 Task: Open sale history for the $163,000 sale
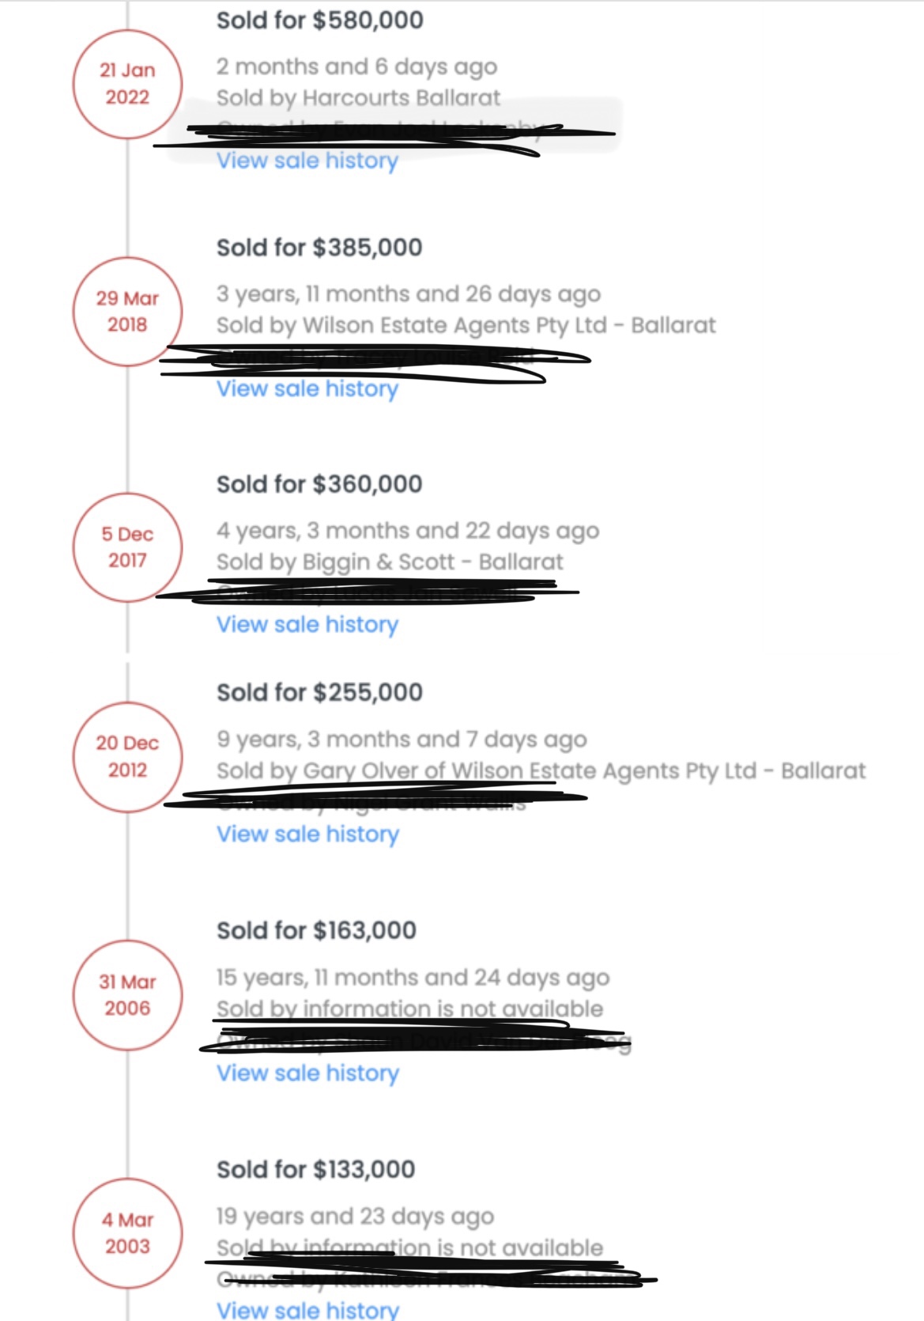[x=307, y=1073]
